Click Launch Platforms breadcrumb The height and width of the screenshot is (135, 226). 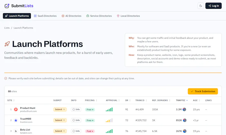[23, 28]
